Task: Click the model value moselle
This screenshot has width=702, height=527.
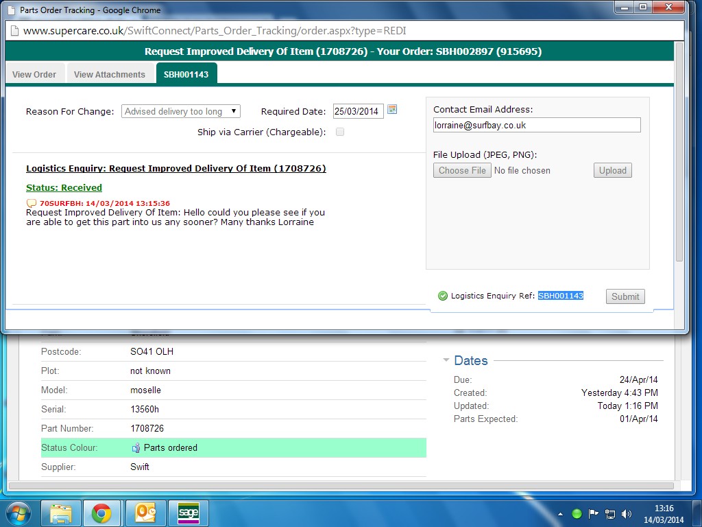Action: coord(145,390)
